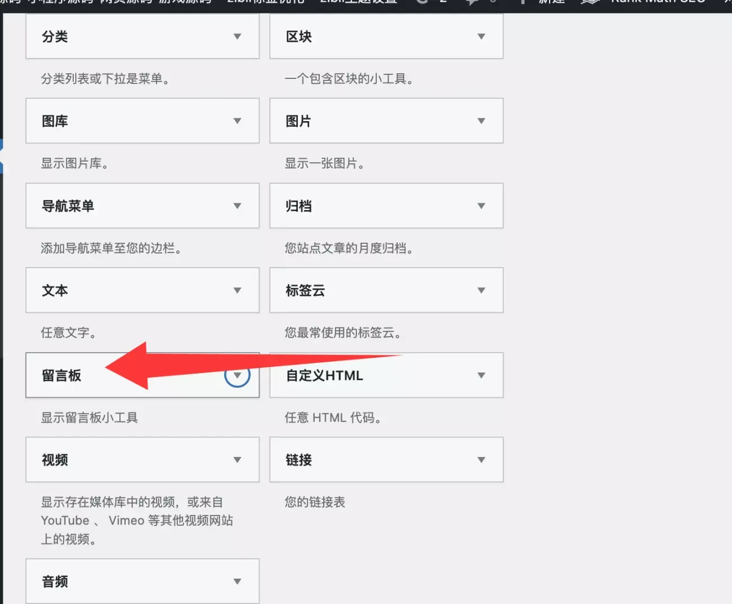
Task: Click the updates refresh icon in admin bar
Action: tap(421, 2)
